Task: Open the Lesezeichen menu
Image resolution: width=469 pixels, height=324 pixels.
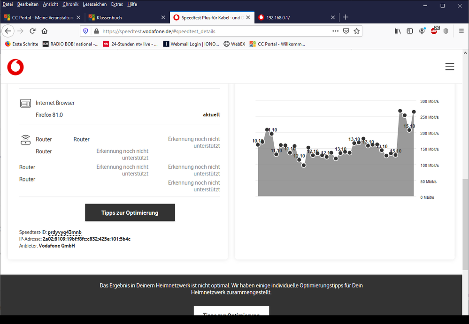Action: point(95,4)
